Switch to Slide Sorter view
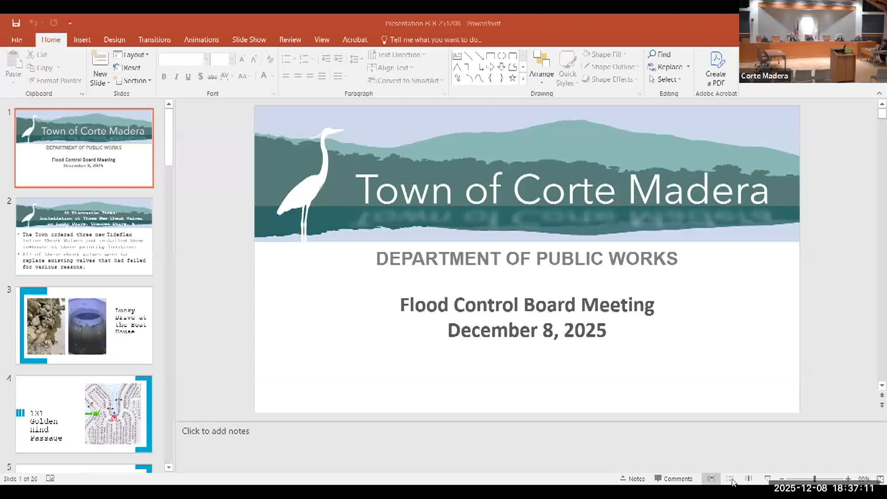The width and height of the screenshot is (887, 499). (x=730, y=479)
